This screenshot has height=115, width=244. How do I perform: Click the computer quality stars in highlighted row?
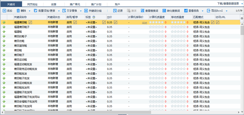point(156,22)
